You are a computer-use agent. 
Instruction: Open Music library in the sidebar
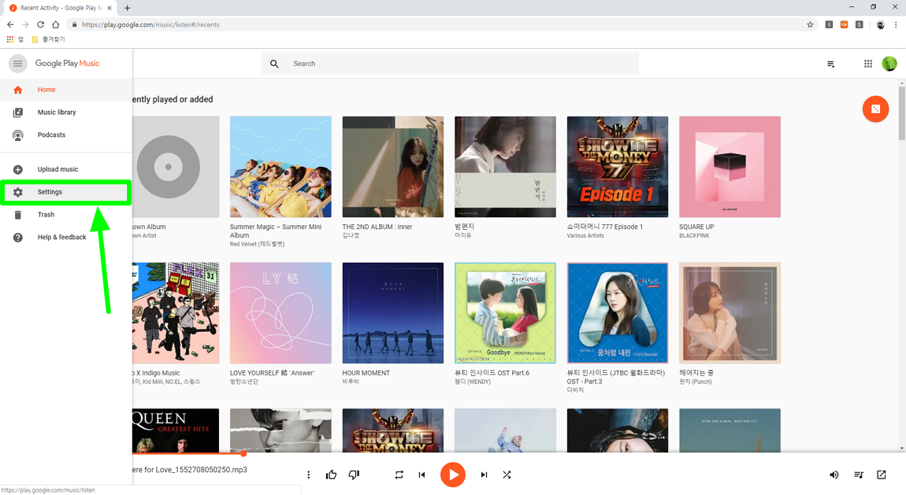coord(66,113)
